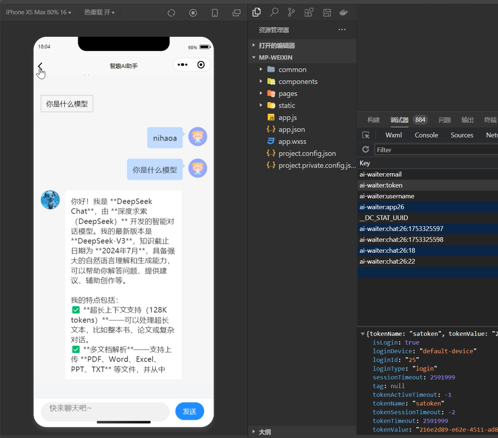The image size is (498, 438).
Task: Open the 热重载 开 dropdown
Action: (99, 12)
